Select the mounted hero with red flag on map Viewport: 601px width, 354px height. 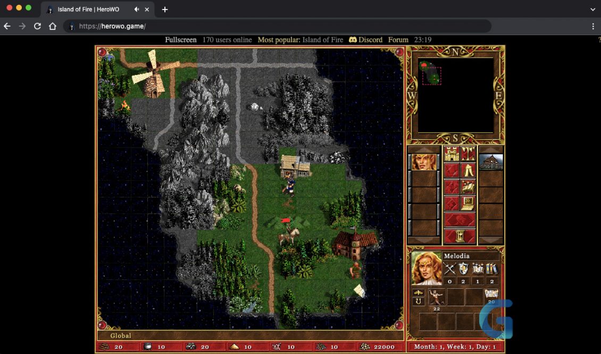click(x=288, y=232)
